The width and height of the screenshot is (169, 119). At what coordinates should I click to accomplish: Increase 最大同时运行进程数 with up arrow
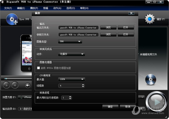(x=70, y=97)
